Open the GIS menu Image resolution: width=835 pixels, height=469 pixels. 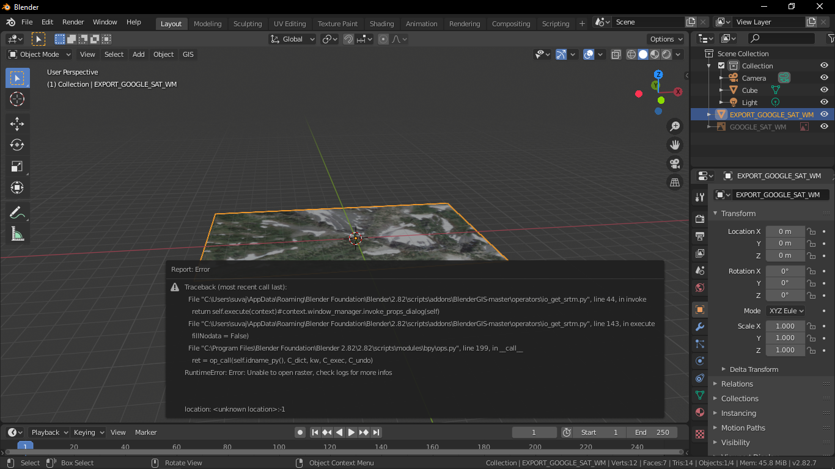(188, 54)
